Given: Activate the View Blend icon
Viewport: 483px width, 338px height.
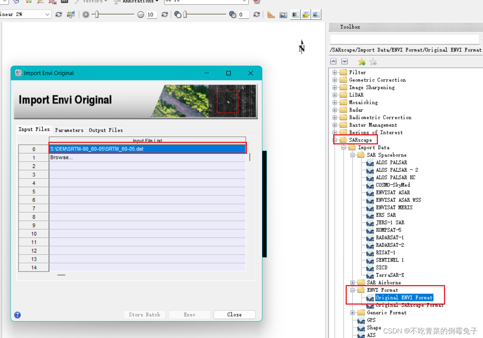Looking at the screenshot, I should (296, 15).
